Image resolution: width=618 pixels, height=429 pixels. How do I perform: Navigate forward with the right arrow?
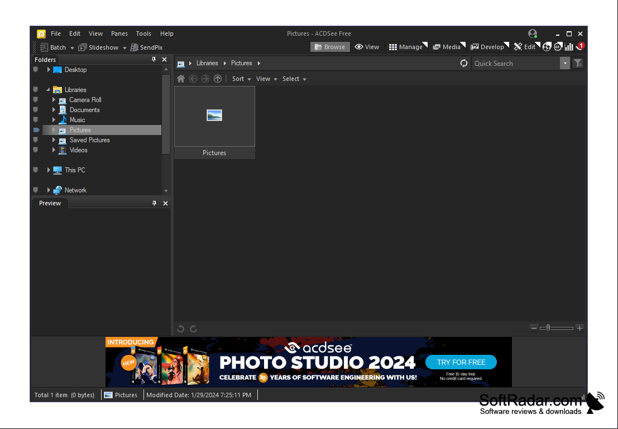pyautogui.click(x=205, y=79)
